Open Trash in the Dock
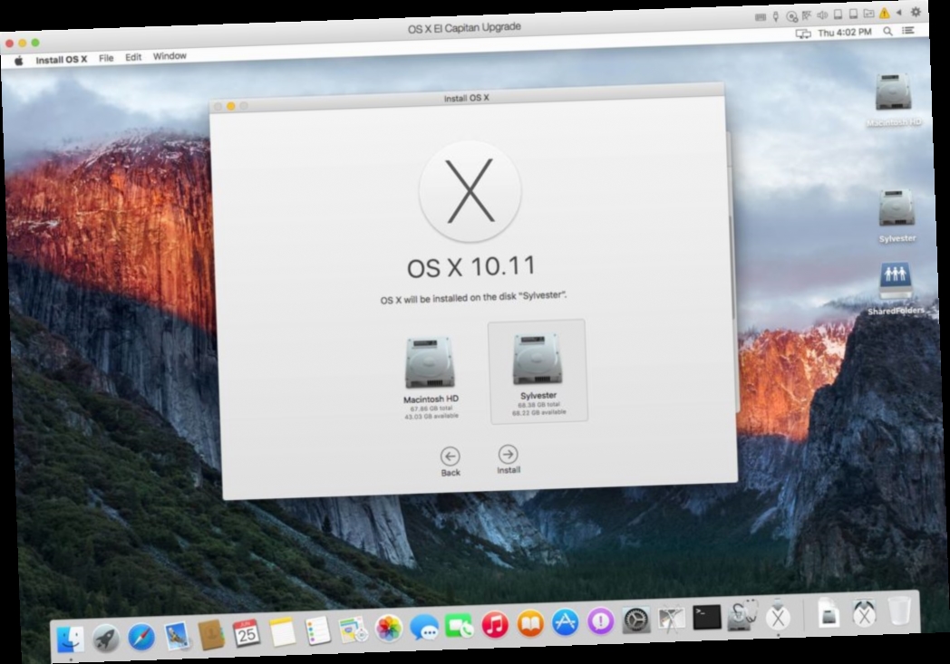 [x=899, y=611]
